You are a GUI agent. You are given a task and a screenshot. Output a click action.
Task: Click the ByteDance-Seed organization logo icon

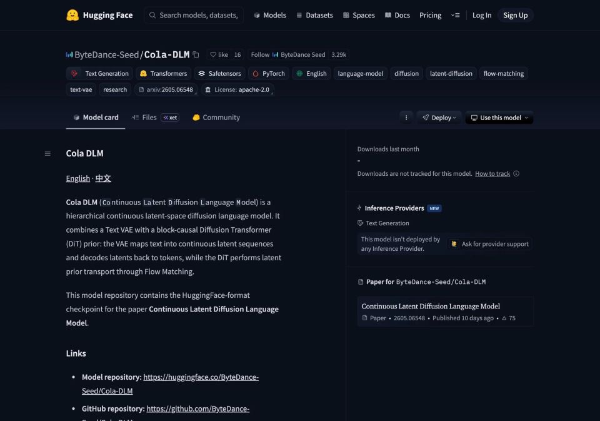coord(69,55)
